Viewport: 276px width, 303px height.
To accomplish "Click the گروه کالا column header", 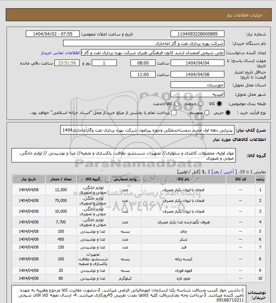I will (93, 179).
